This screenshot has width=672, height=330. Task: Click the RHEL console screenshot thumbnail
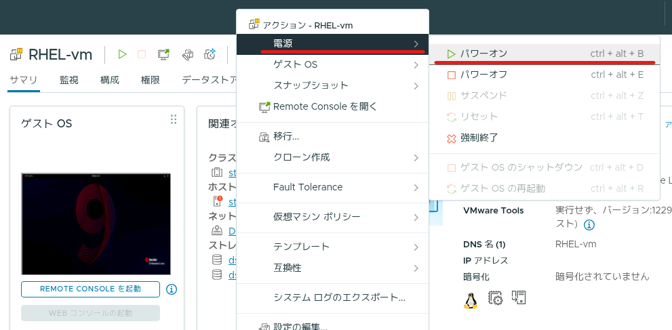click(x=96, y=224)
